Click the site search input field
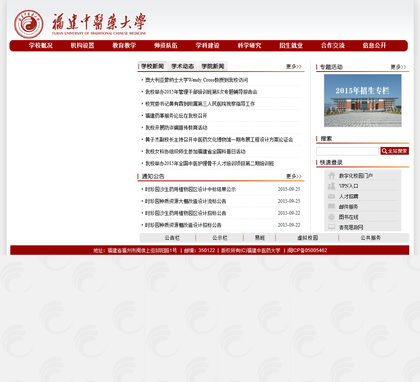The height and width of the screenshot is (382, 420). [x=347, y=151]
